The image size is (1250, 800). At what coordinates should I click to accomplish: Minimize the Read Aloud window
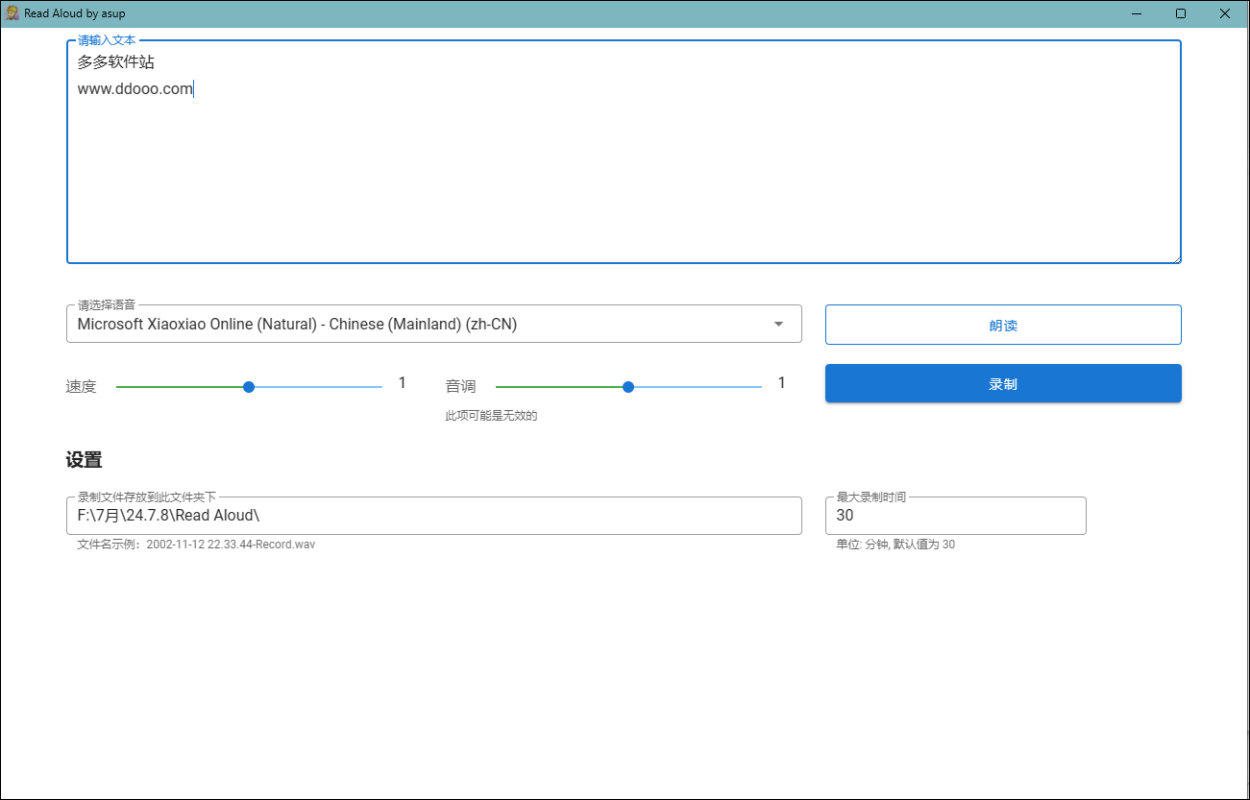(x=1138, y=13)
